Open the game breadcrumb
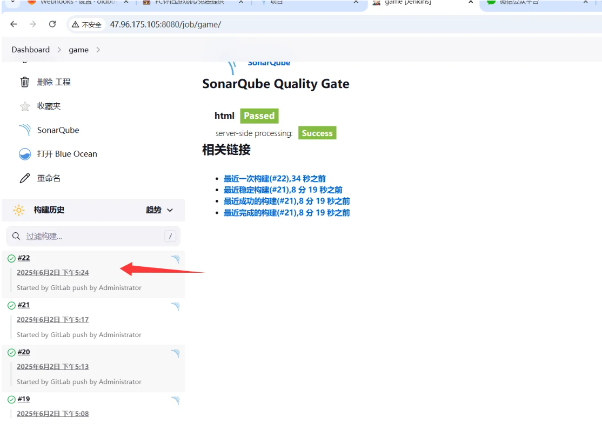This screenshot has width=602, height=424. click(x=79, y=50)
